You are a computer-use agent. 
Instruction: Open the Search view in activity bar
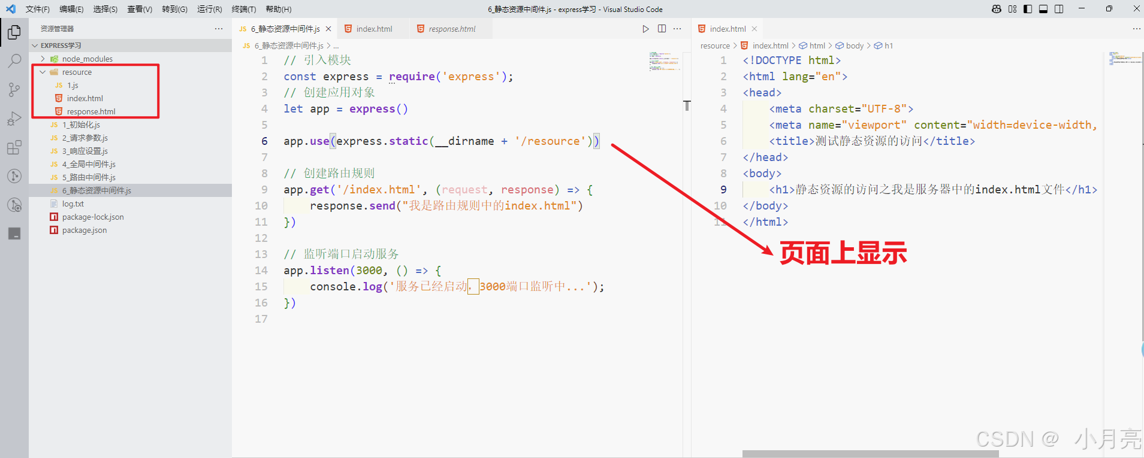(14, 61)
